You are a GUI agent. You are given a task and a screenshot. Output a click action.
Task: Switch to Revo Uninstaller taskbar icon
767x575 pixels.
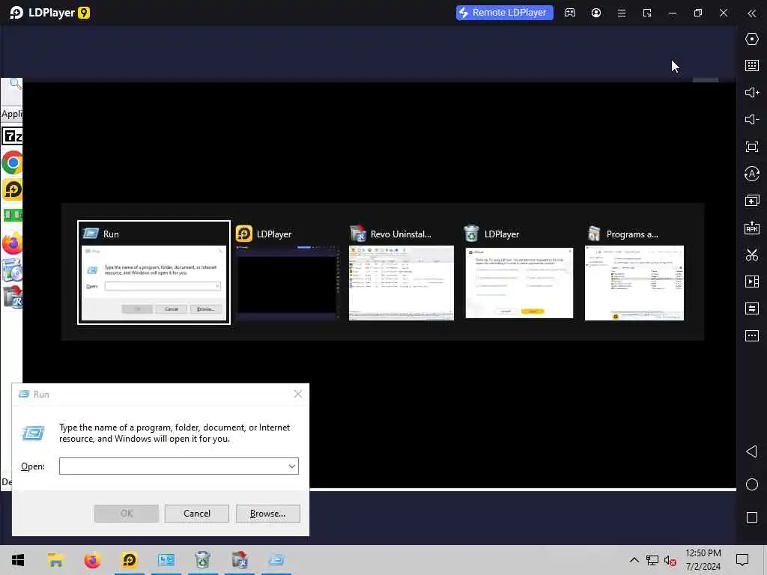(240, 560)
